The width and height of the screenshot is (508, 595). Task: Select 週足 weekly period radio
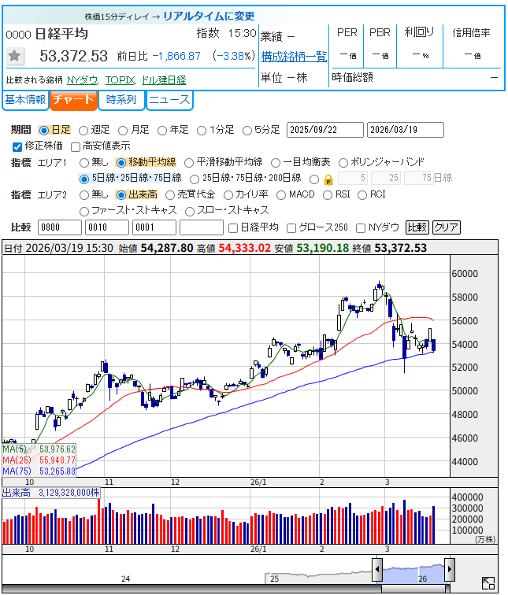(83, 131)
